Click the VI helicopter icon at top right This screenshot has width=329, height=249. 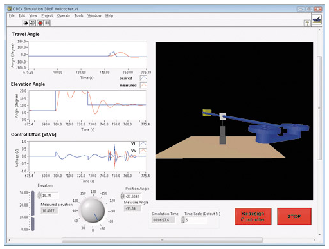click(x=317, y=19)
